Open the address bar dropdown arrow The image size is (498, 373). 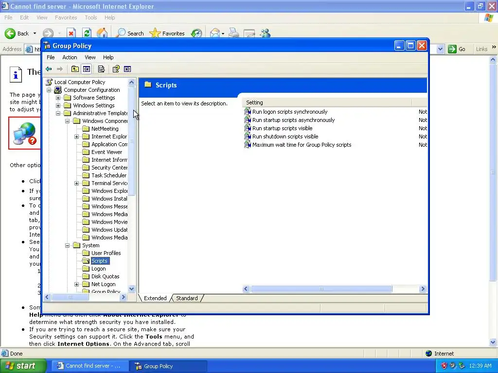[x=440, y=49]
